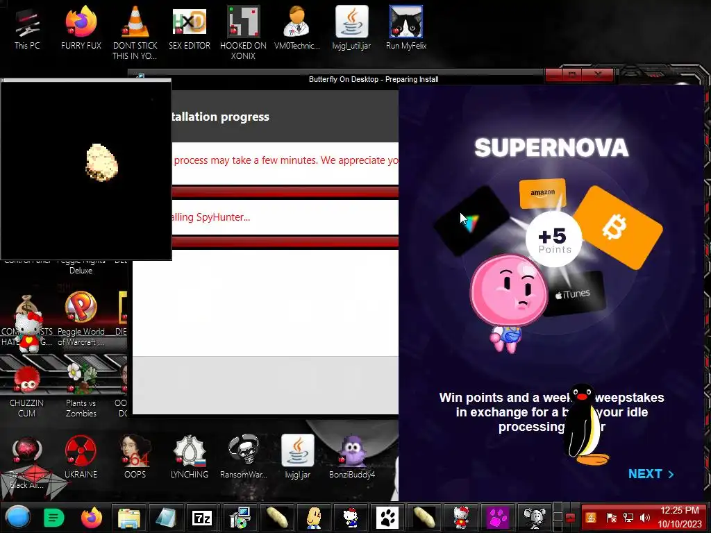Open the purple paw taskbar app

pyautogui.click(x=497, y=517)
